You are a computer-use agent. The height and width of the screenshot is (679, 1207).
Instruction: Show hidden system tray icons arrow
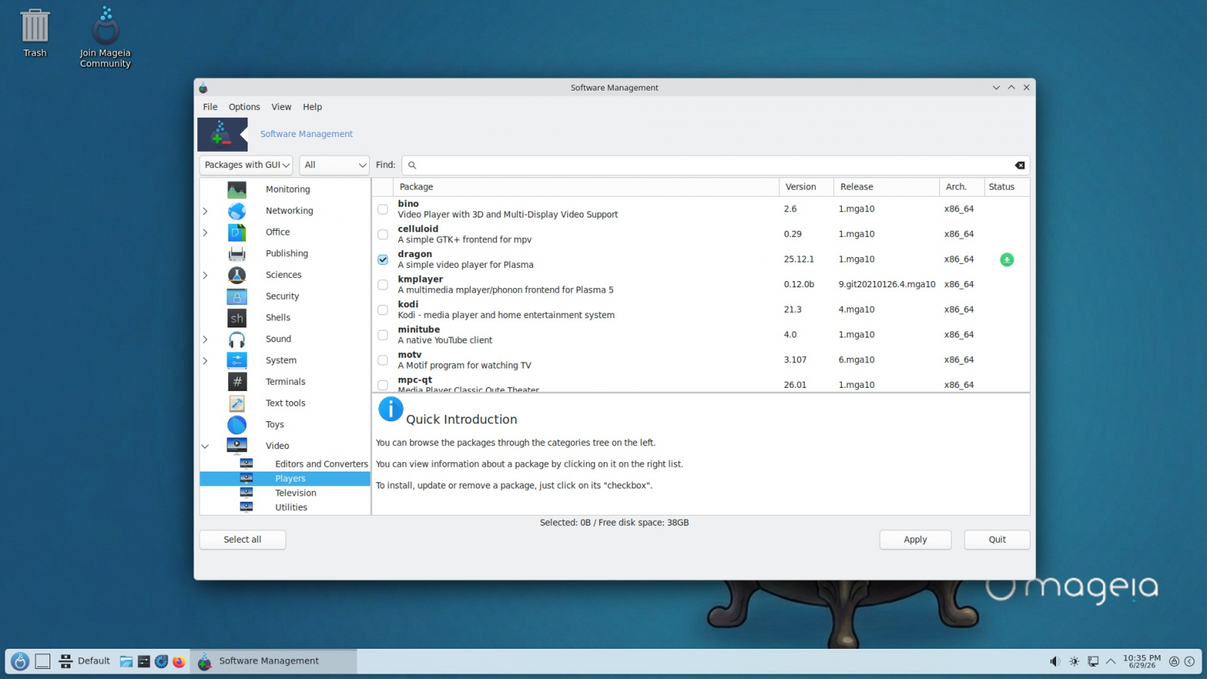point(1110,661)
